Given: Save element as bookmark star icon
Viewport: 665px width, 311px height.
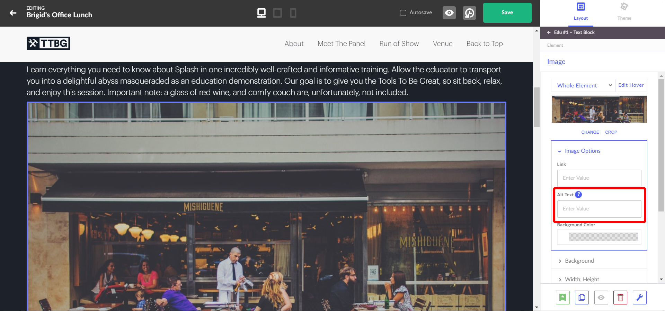Looking at the screenshot, I should (563, 298).
